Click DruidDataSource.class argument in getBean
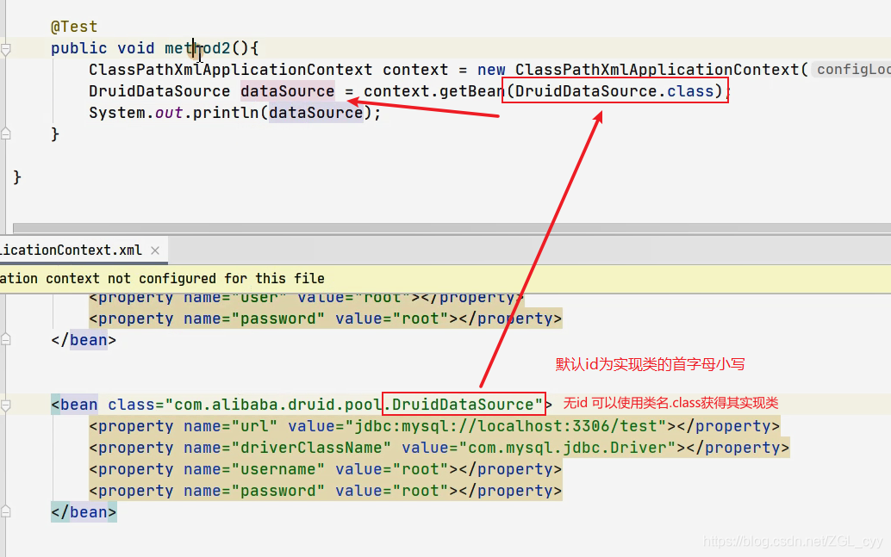 [615, 91]
